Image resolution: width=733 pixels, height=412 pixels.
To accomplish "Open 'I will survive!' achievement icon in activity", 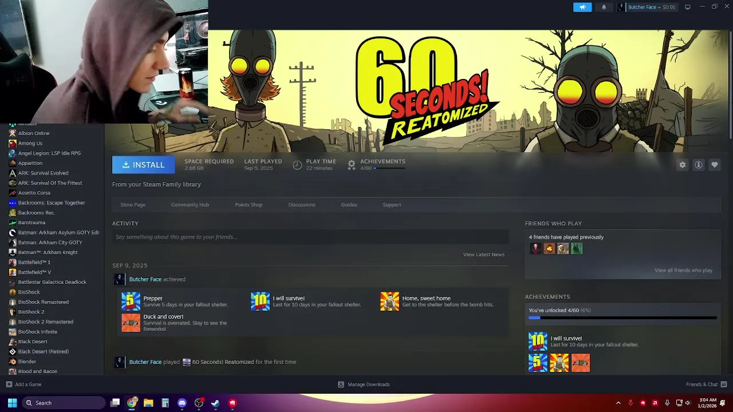I will [260, 302].
